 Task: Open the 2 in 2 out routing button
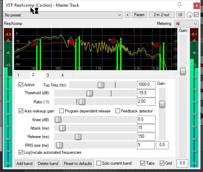point(162,15)
